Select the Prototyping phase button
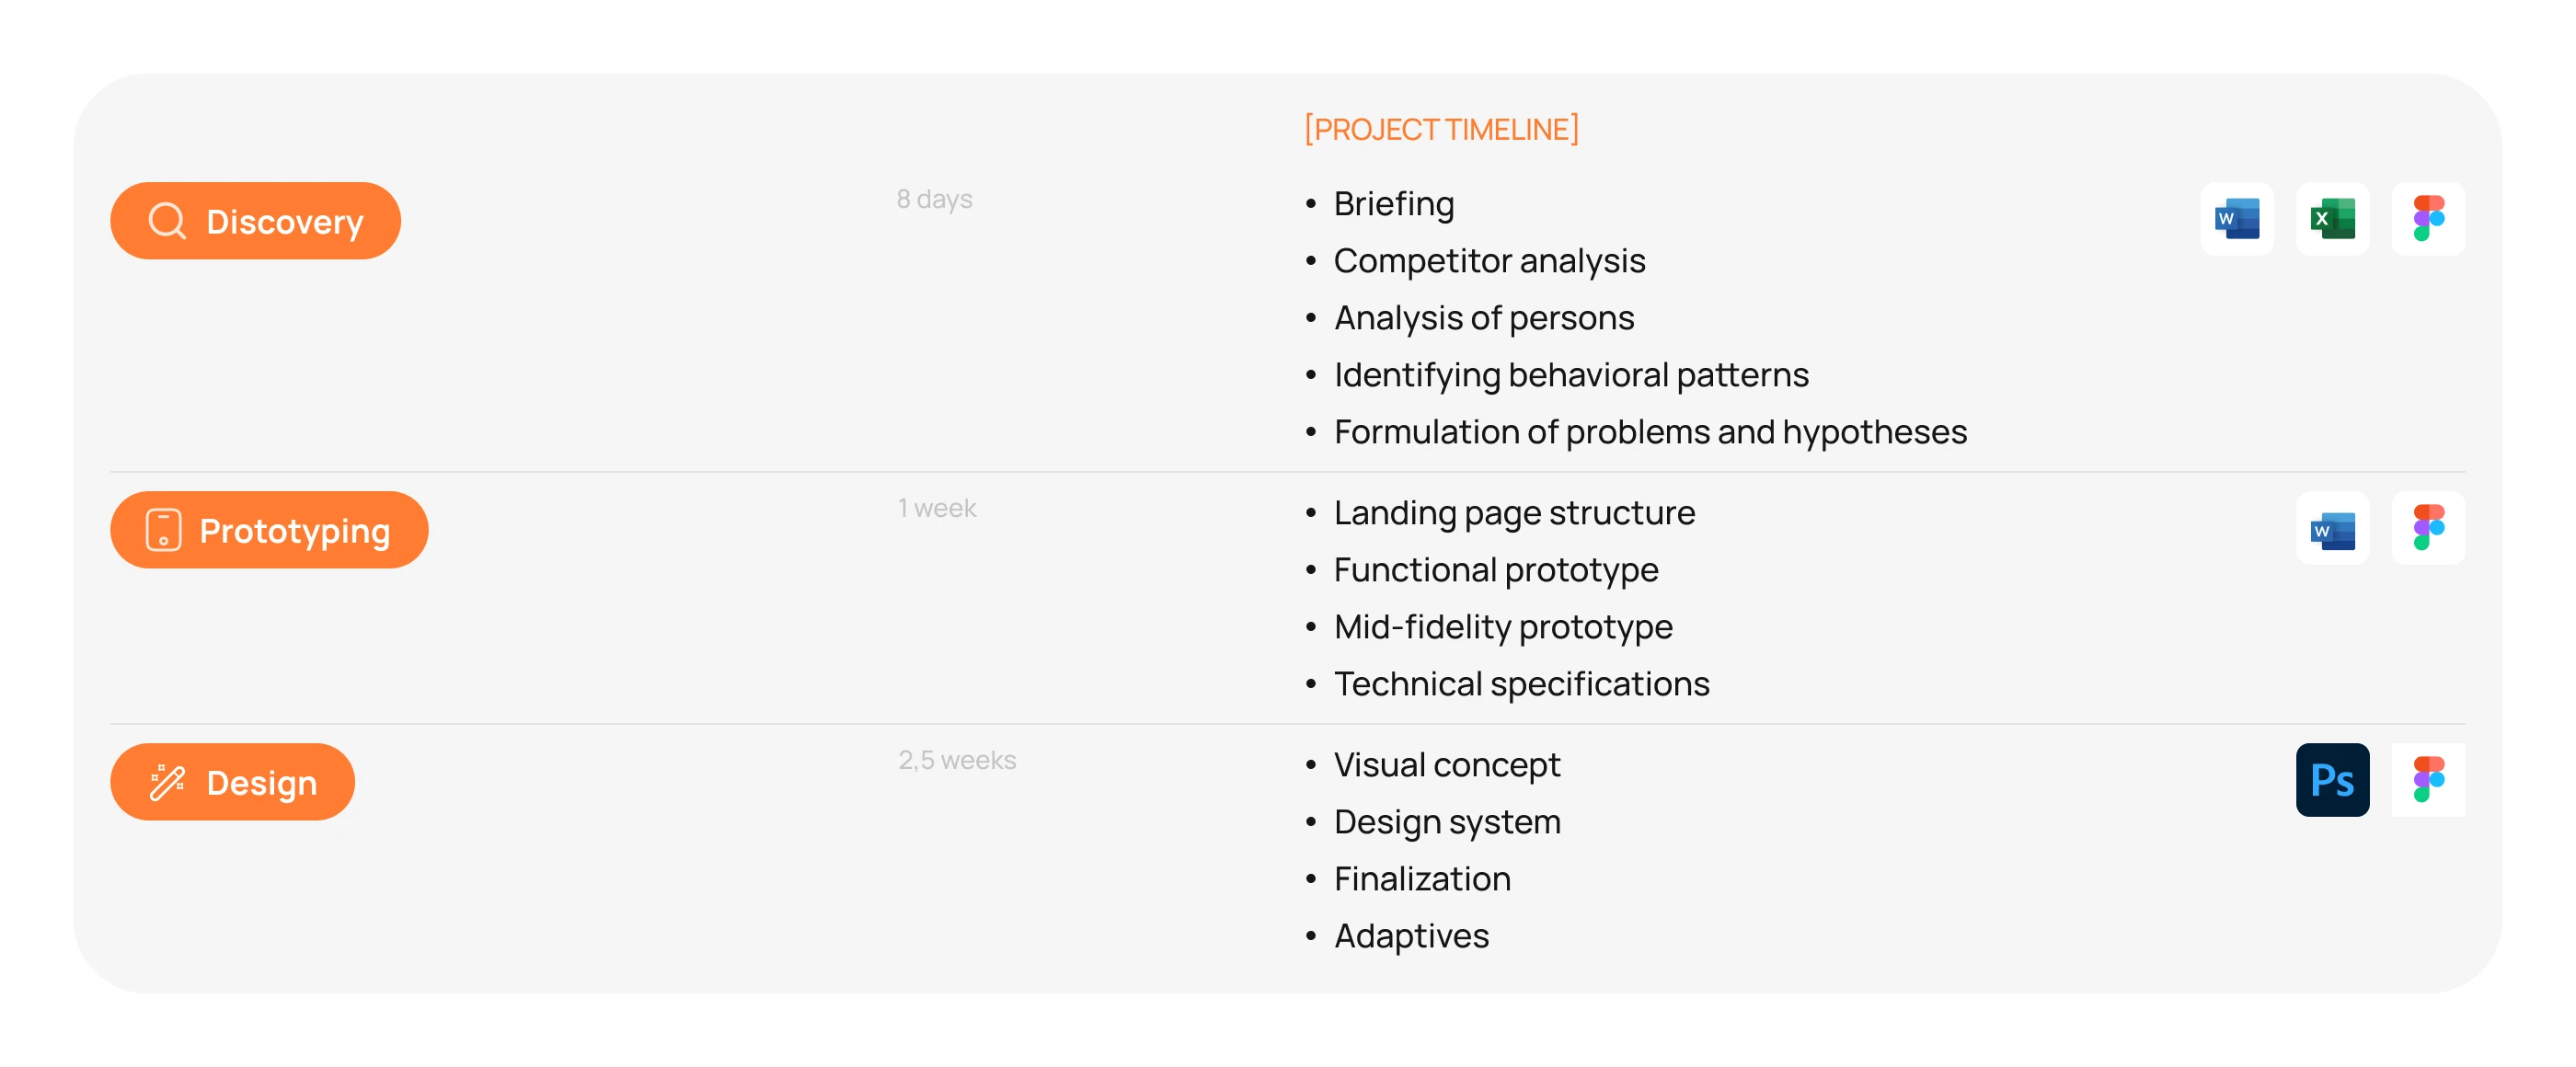 (x=269, y=530)
